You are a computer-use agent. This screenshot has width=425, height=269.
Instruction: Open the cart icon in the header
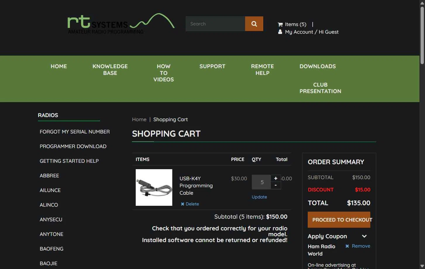pos(280,24)
